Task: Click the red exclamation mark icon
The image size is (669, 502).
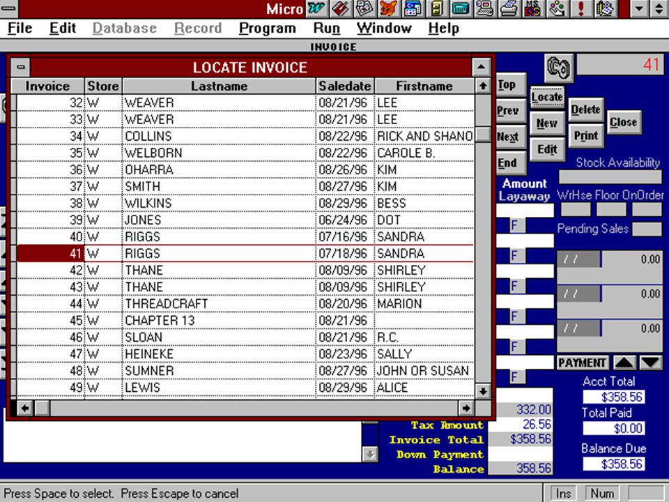Action: click(580, 8)
